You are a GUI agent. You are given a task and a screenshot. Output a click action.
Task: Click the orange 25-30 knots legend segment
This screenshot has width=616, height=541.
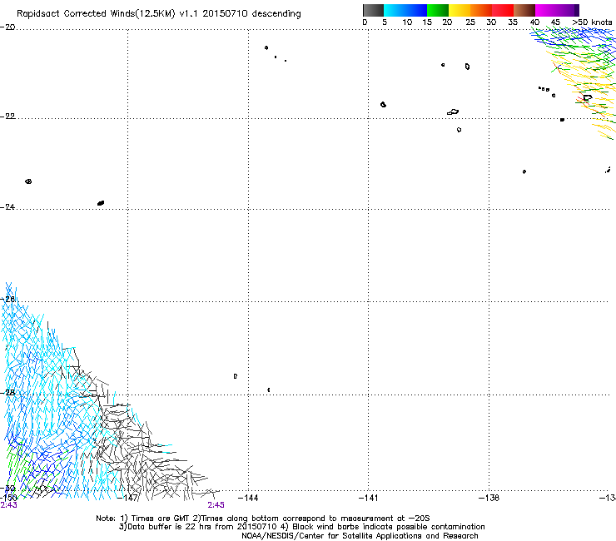click(x=481, y=10)
